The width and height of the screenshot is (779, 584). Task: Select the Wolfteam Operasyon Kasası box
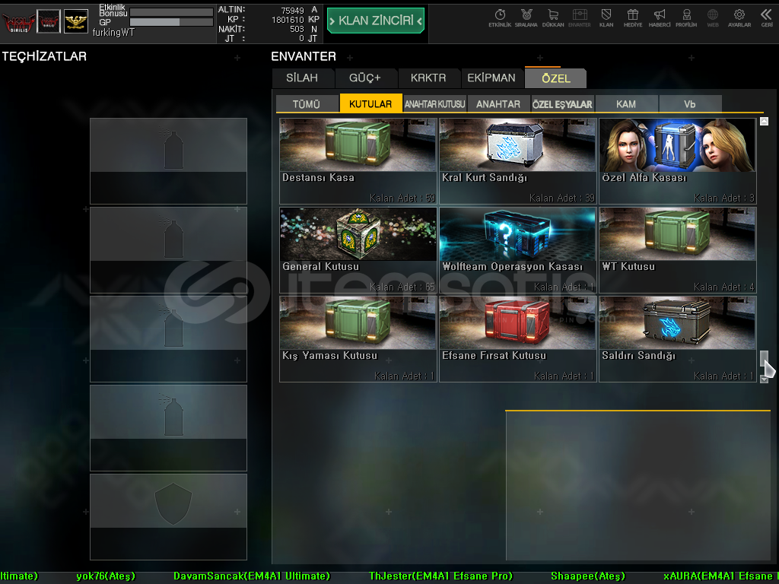pyautogui.click(x=517, y=249)
